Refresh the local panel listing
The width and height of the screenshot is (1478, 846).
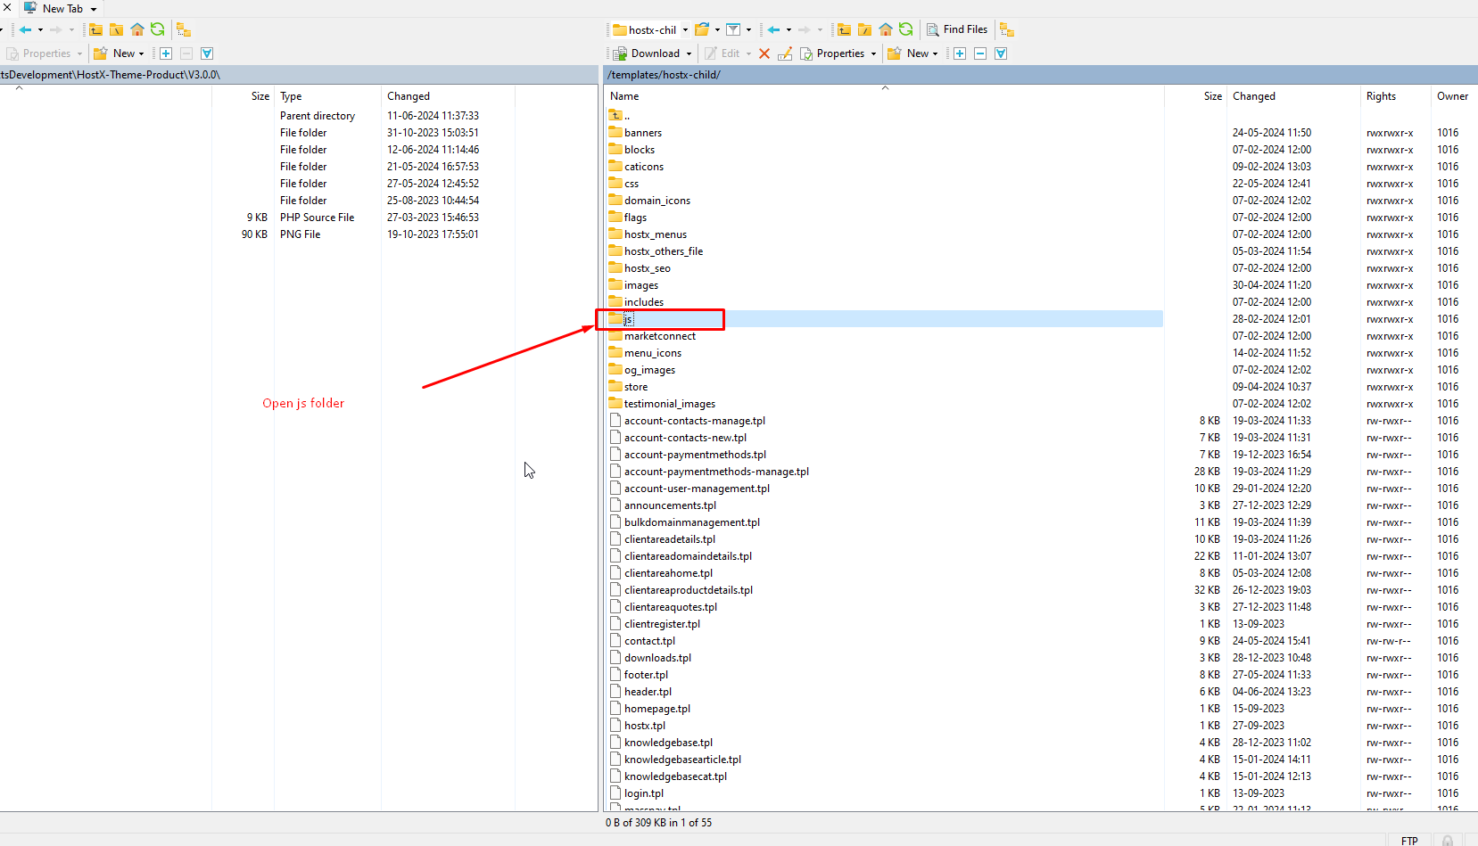pyautogui.click(x=158, y=29)
